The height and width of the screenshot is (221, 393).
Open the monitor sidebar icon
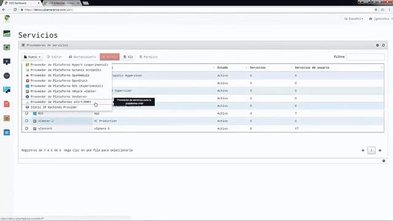click(x=7, y=61)
